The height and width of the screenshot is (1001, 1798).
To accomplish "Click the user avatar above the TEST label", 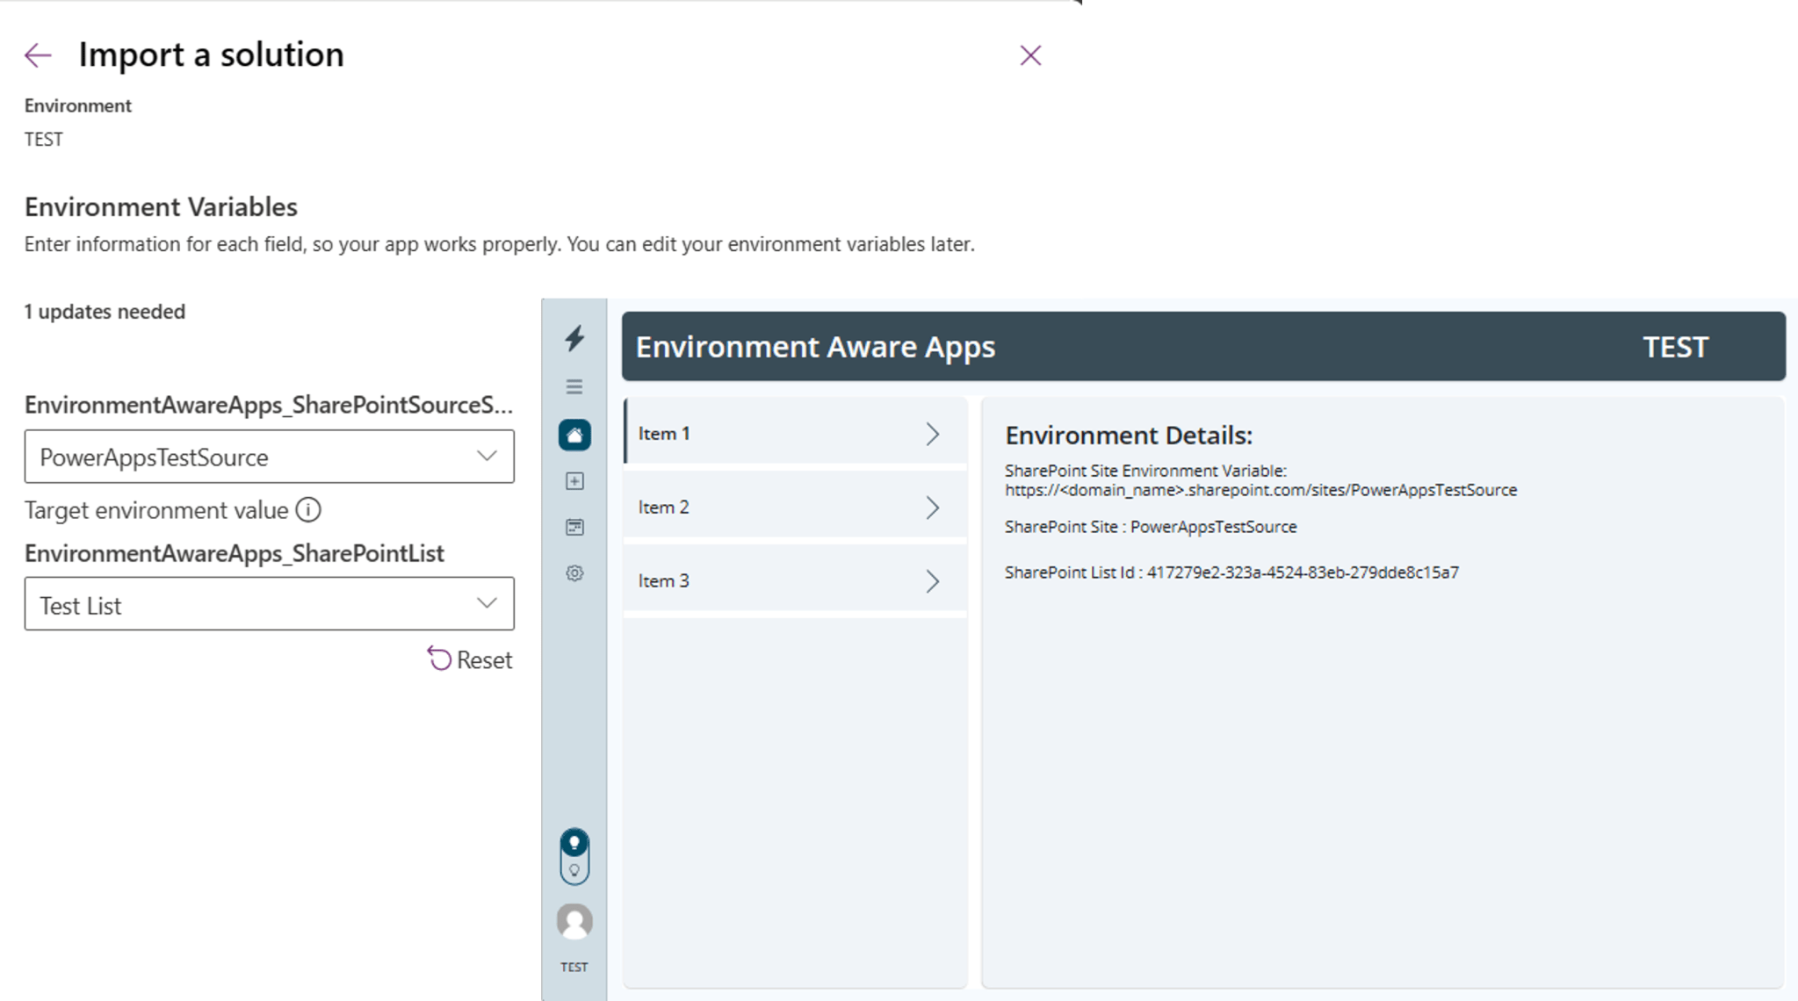I will tap(574, 922).
